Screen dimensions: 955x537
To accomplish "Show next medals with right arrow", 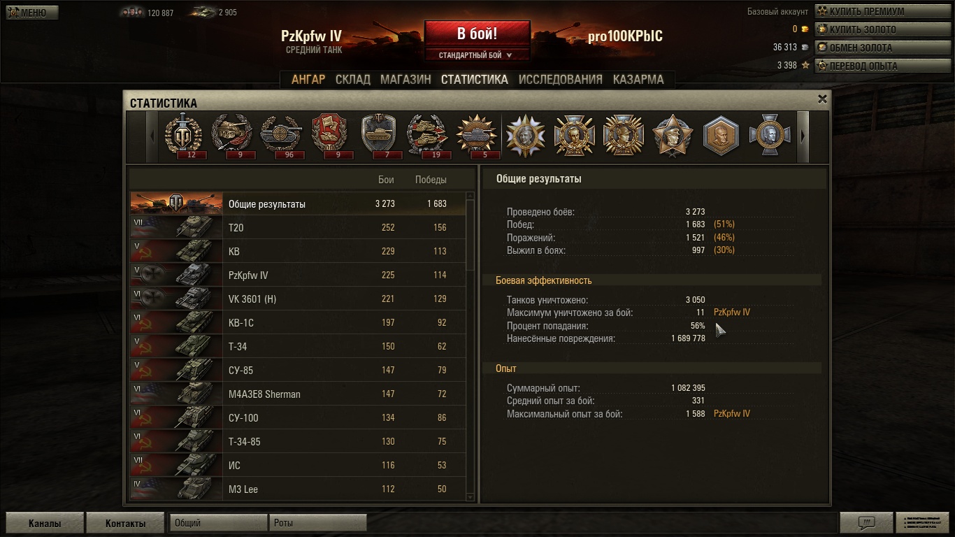I will pos(803,136).
